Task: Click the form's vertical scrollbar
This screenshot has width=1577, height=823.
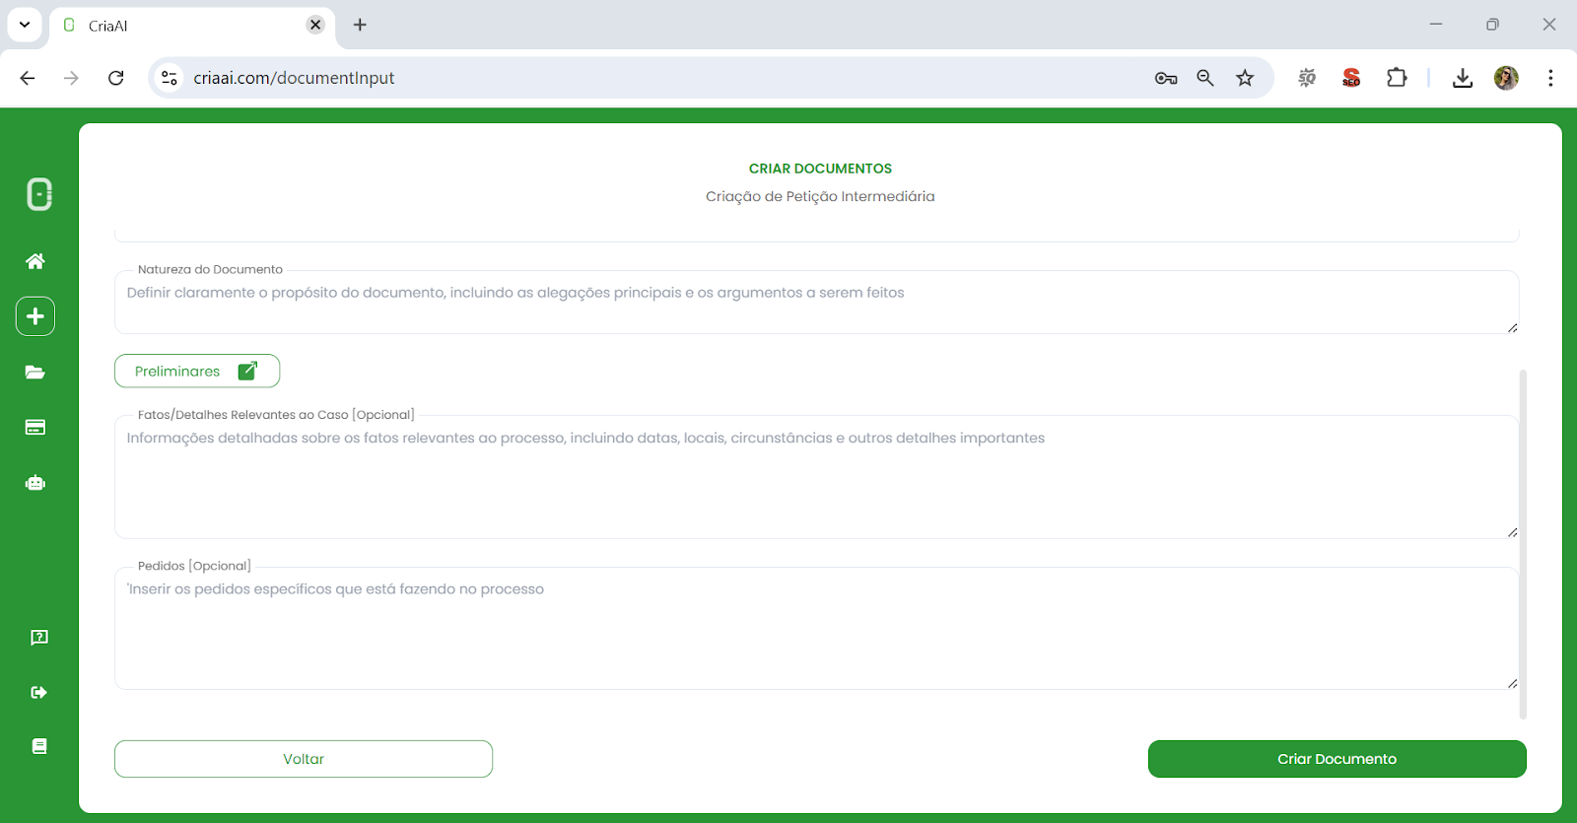Action: click(1523, 542)
